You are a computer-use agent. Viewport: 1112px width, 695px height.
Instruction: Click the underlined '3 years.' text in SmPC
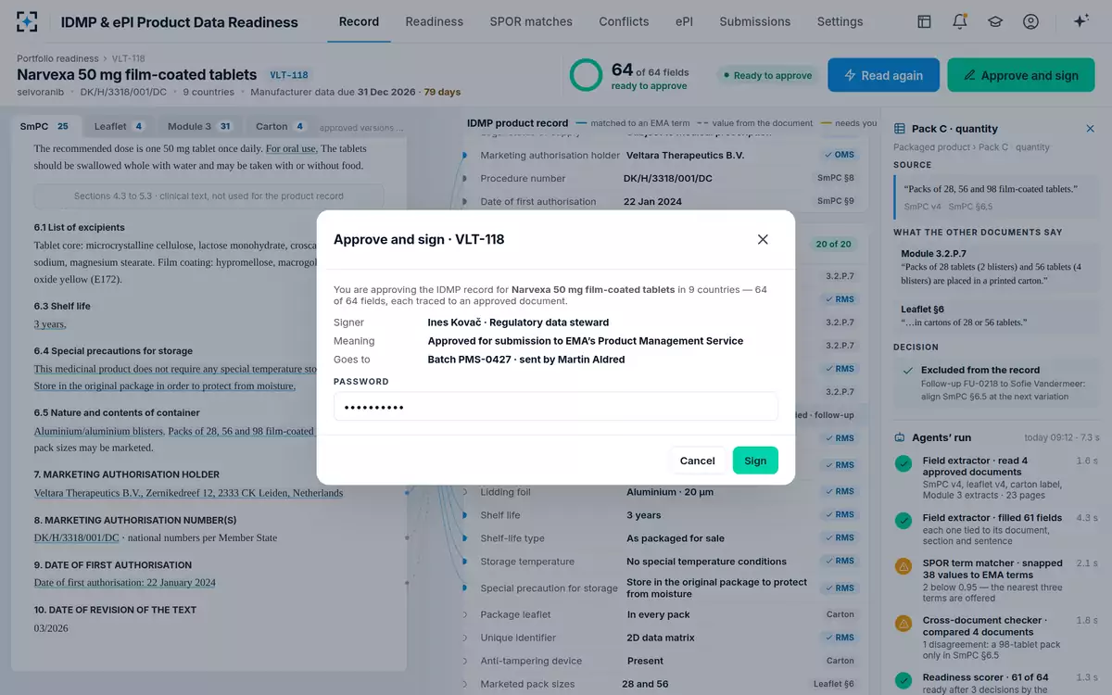50,324
